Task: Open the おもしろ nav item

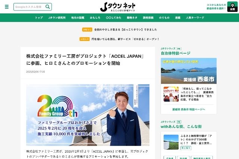Action: coord(95,18)
